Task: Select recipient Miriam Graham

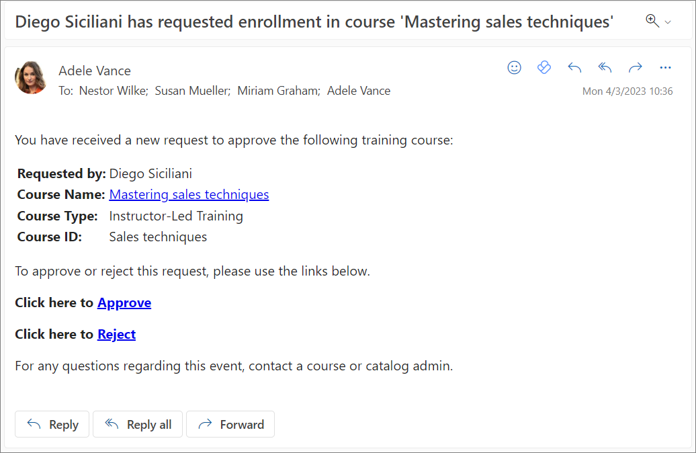Action: (278, 91)
